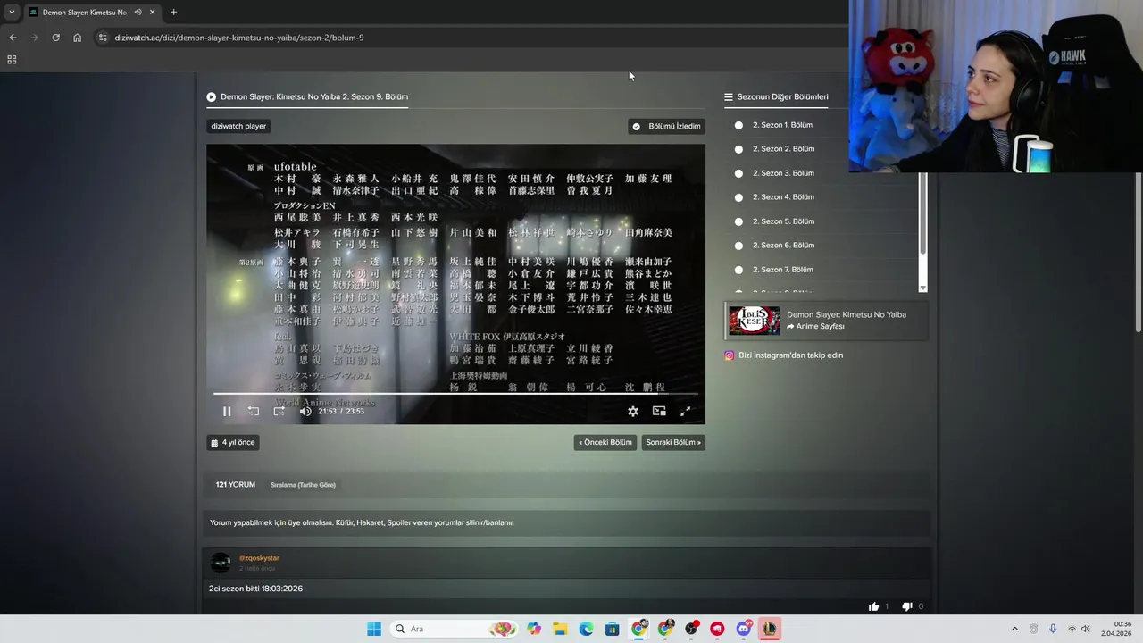Open Discord from the taskbar
Viewport: 1143px width, 643px height.
744,629
